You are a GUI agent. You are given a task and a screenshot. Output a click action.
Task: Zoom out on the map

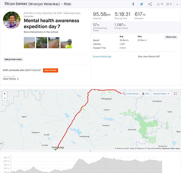tap(5, 98)
